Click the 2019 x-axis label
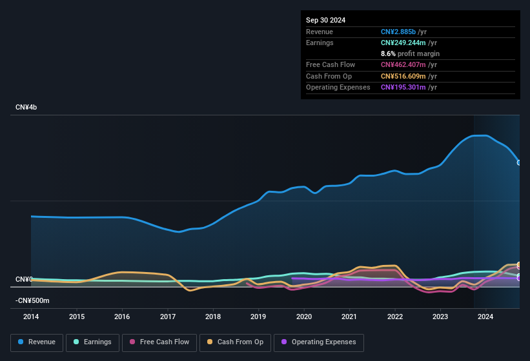Viewport: 530px width, 361px height. pos(258,317)
